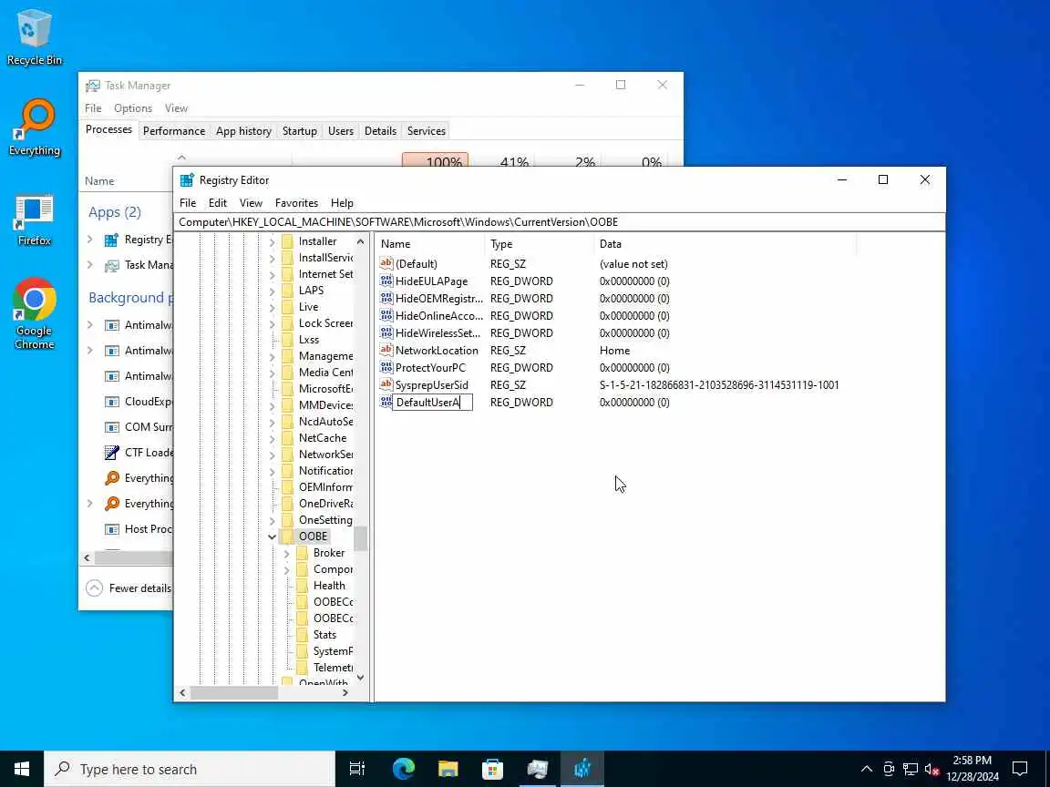The width and height of the screenshot is (1050, 787).
Task: Open File Explorer from the taskbar
Action: [x=448, y=769]
